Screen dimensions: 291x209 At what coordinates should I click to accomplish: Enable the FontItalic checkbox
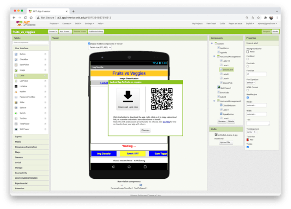248,66
